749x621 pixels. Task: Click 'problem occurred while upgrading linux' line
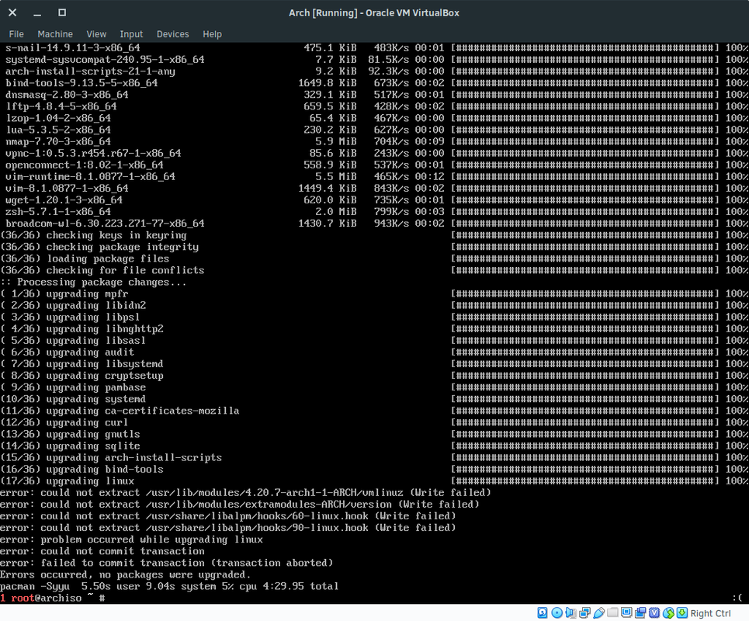point(131,539)
